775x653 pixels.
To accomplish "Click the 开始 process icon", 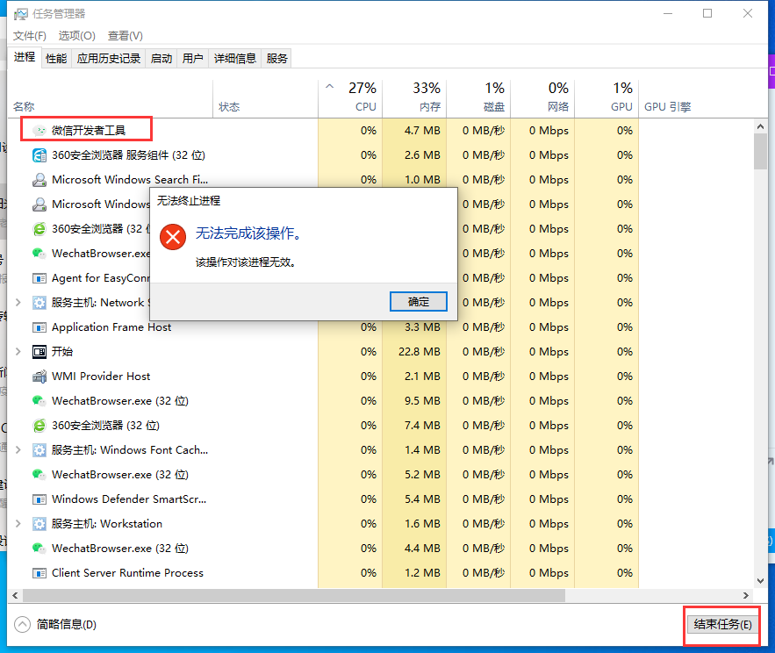I will (39, 352).
